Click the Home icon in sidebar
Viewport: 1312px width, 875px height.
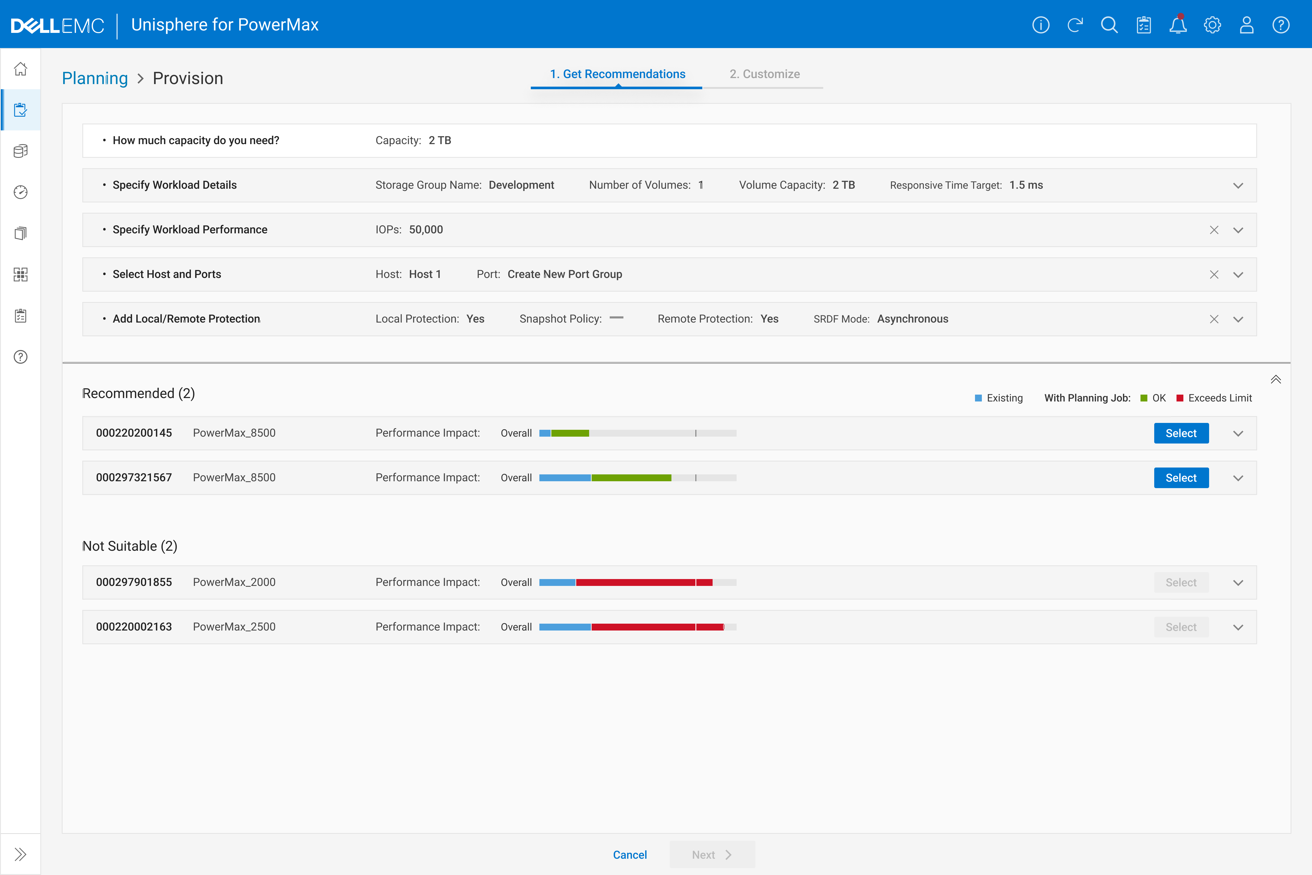(x=21, y=69)
